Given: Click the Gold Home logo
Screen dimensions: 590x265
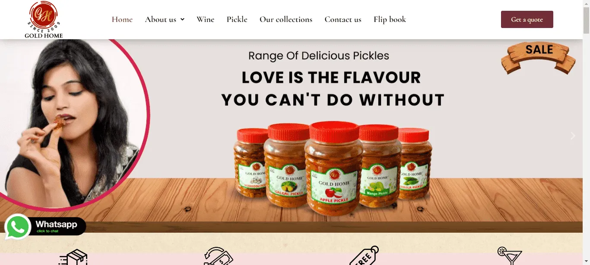Looking at the screenshot, I should [43, 19].
